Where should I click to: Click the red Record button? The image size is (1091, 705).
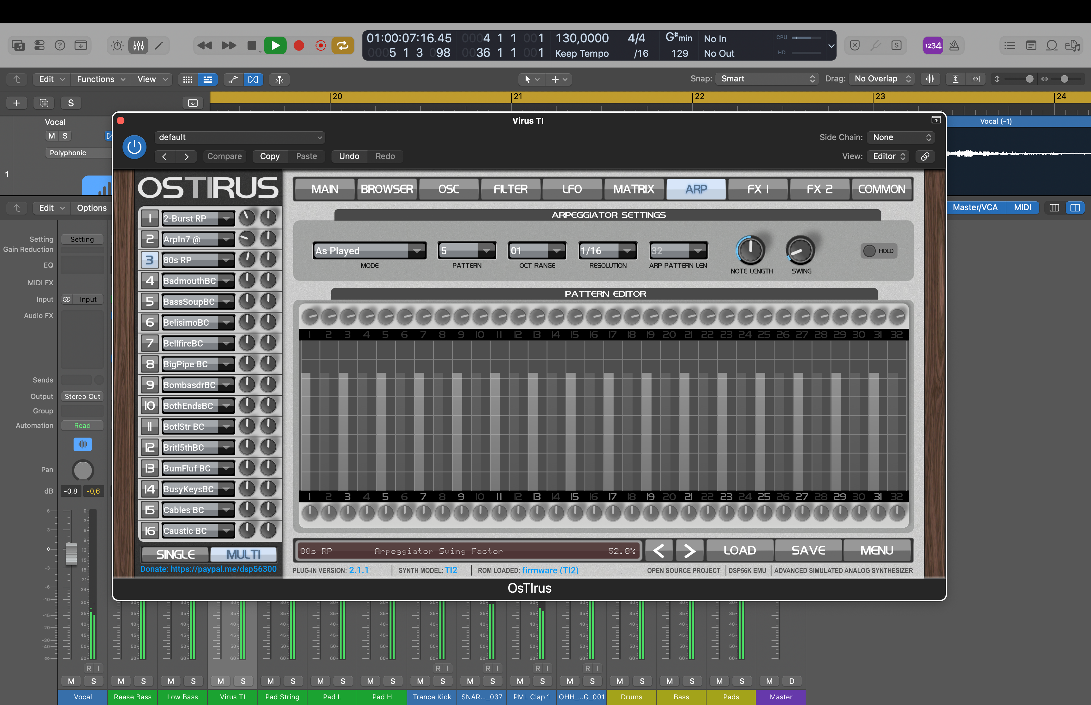coord(299,45)
